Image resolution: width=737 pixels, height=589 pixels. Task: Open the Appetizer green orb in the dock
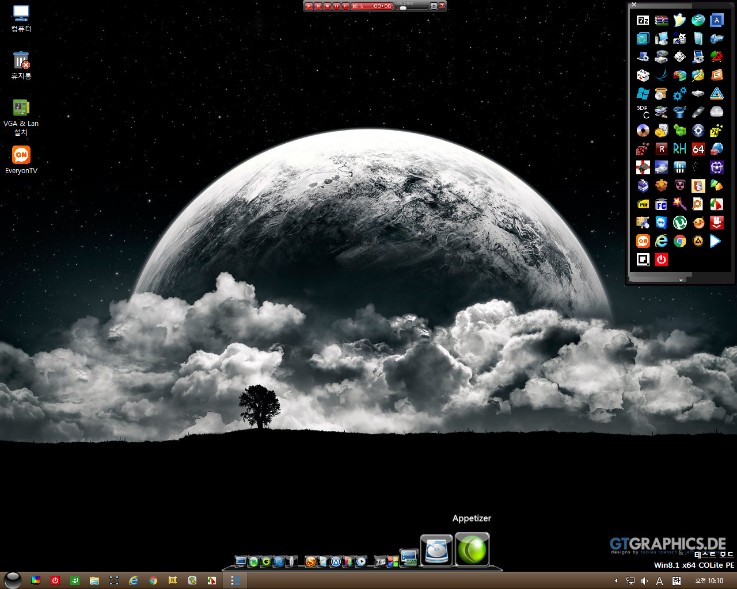(472, 549)
